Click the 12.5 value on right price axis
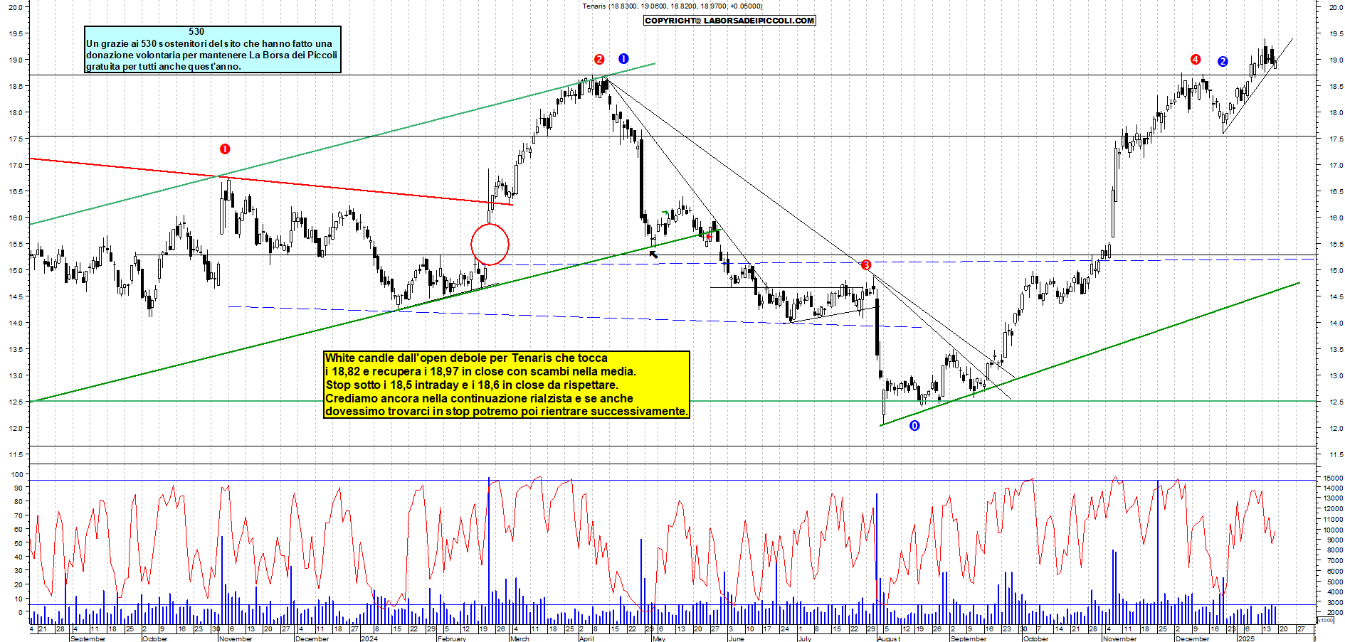This screenshot has height=642, width=1345. (1336, 402)
